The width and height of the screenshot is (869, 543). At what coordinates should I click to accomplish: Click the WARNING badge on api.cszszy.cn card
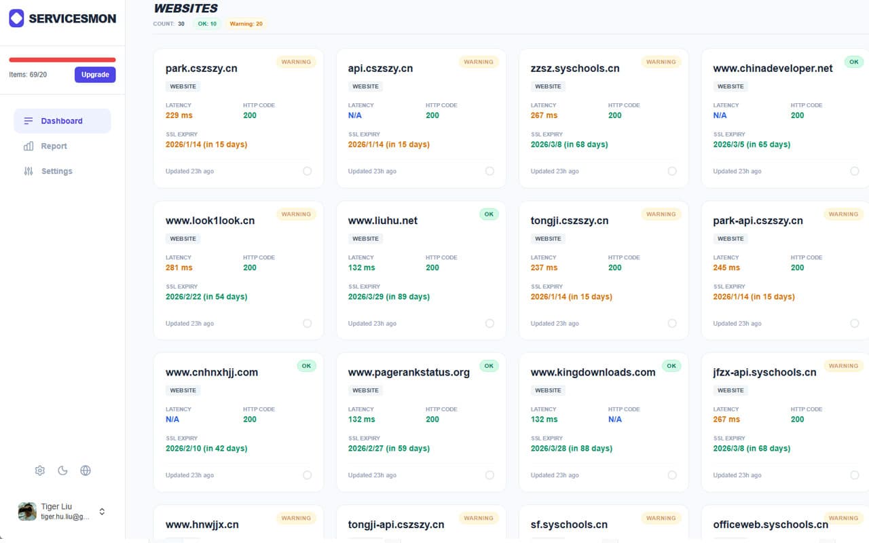(x=479, y=62)
